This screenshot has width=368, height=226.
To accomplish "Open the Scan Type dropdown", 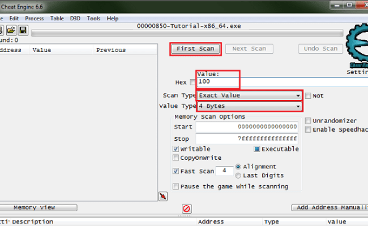I will [250, 95].
